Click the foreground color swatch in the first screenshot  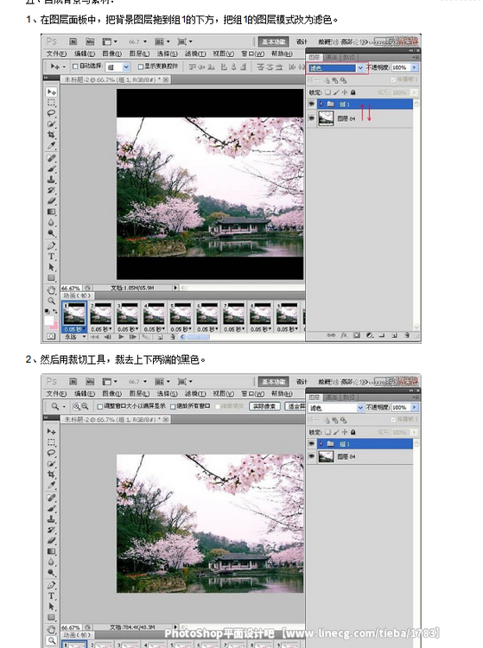click(x=49, y=321)
